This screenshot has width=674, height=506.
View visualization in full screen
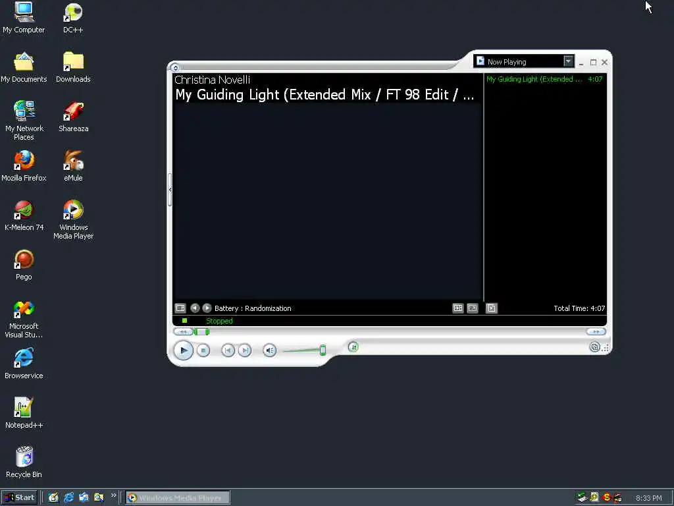click(x=473, y=308)
